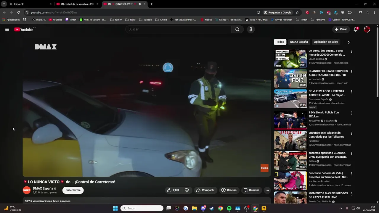Close the 'LO NUNCA VISTO' tab

tap(144, 4)
